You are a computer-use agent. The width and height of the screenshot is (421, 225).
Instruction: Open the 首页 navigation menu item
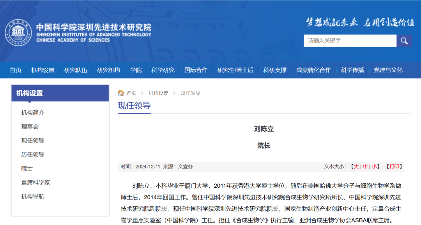coord(16,70)
